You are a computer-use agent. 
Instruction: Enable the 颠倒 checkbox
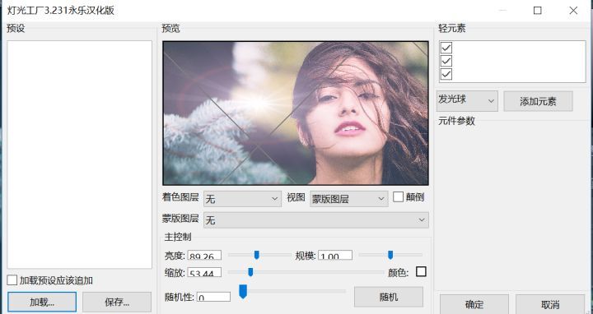coord(398,197)
